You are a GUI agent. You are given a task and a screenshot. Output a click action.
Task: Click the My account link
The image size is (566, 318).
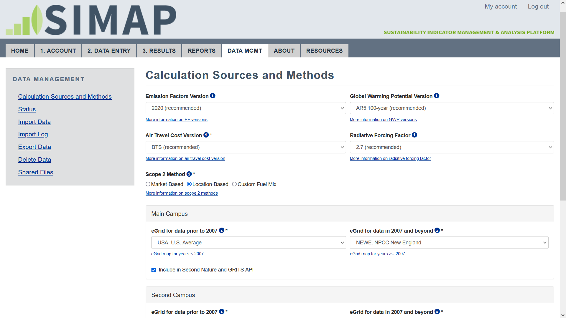coord(501,6)
